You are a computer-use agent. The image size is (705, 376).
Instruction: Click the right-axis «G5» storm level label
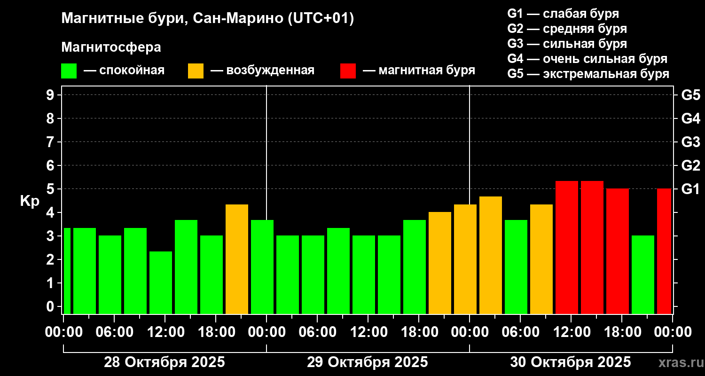point(690,95)
